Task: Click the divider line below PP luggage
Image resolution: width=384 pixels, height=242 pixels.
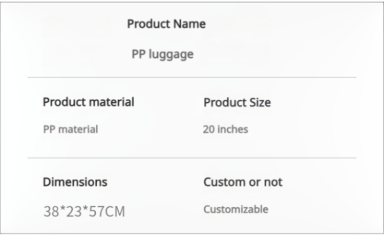Action: pos(191,77)
